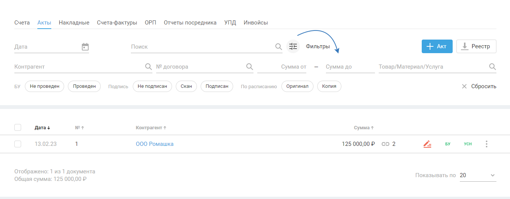Screen dimensions: 510x199
Task: Click the amount 125 000,00 ₽ cell
Action: [x=358, y=144]
